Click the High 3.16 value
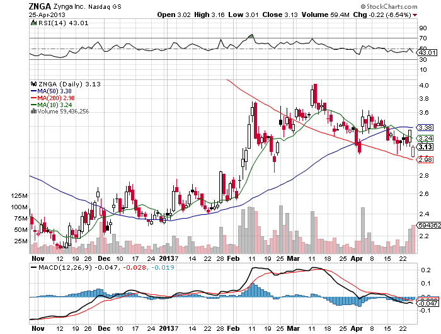 click(x=209, y=14)
